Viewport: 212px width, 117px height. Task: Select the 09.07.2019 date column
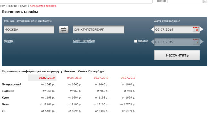128,78
